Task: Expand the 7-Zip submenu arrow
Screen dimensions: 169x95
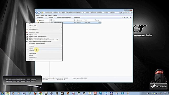Action: [61, 28]
